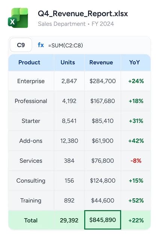The width and height of the screenshot is (159, 238).
Task: Open the Q4_Revenue_Report.xlsx file title
Action: point(83,13)
